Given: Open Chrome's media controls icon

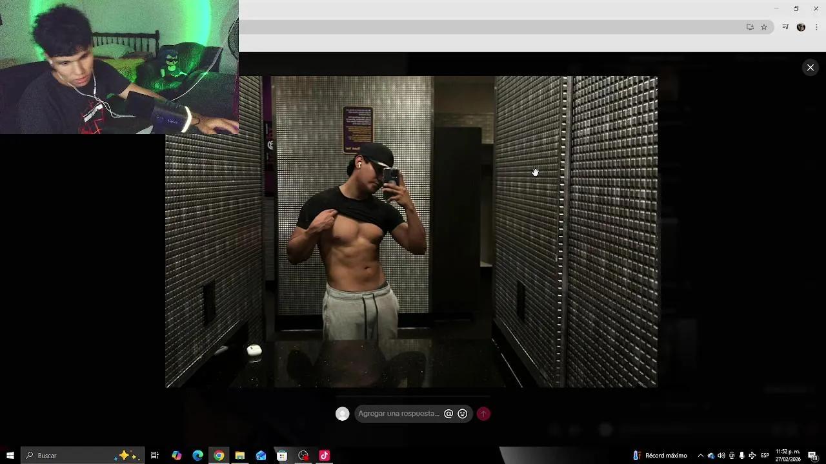Looking at the screenshot, I should 785,26.
